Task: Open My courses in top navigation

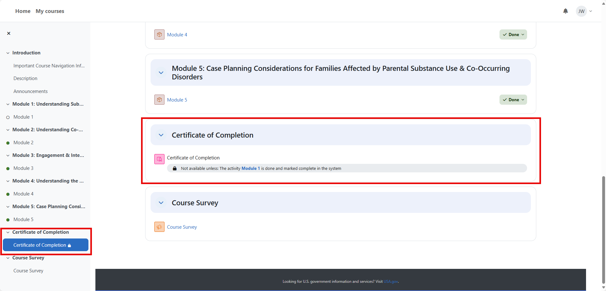Action: point(50,11)
